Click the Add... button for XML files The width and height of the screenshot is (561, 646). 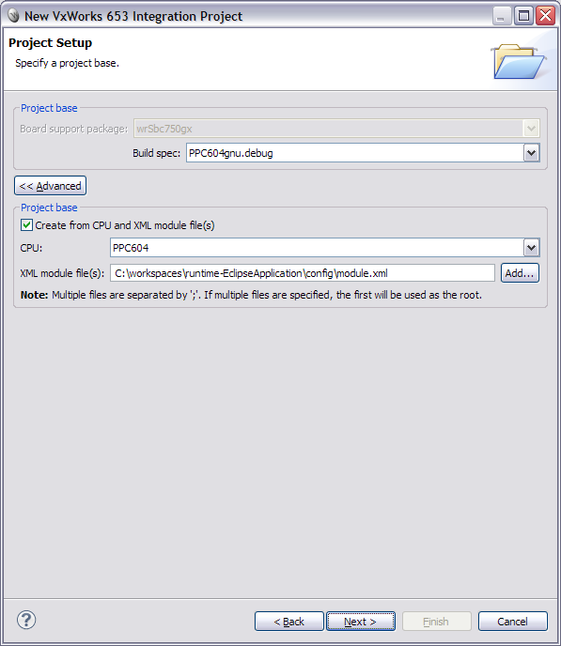point(520,273)
